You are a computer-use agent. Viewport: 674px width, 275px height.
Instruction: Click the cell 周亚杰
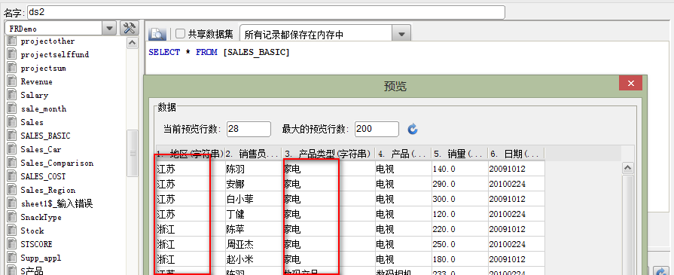pos(253,244)
